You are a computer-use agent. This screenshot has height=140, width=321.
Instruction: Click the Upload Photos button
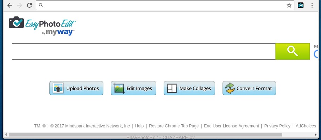(x=76, y=88)
